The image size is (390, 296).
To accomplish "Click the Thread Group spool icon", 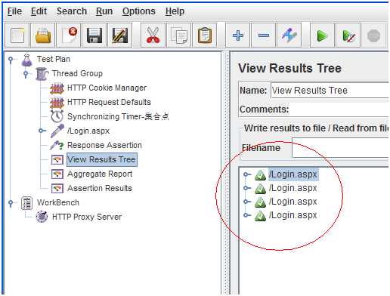I will point(42,74).
